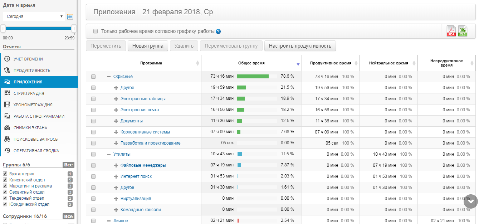Viewport: 479px width, 224px height.
Task: Click the round scroll-down arrow button
Action: pyautogui.click(x=470, y=201)
